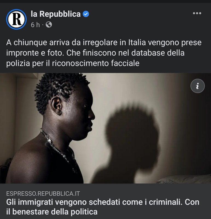Open the article preview photo

105,128
